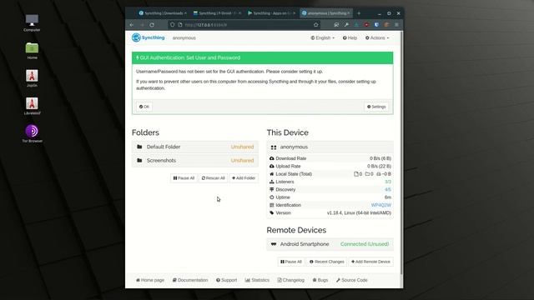Open Recent Changes
Image resolution: width=534 pixels, height=300 pixels.
[326, 262]
